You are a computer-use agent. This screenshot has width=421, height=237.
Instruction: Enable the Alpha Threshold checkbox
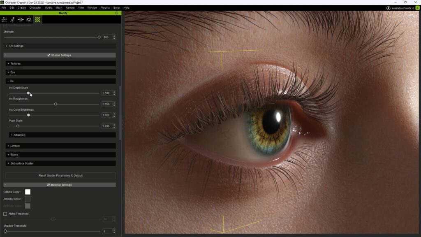(x=5, y=214)
